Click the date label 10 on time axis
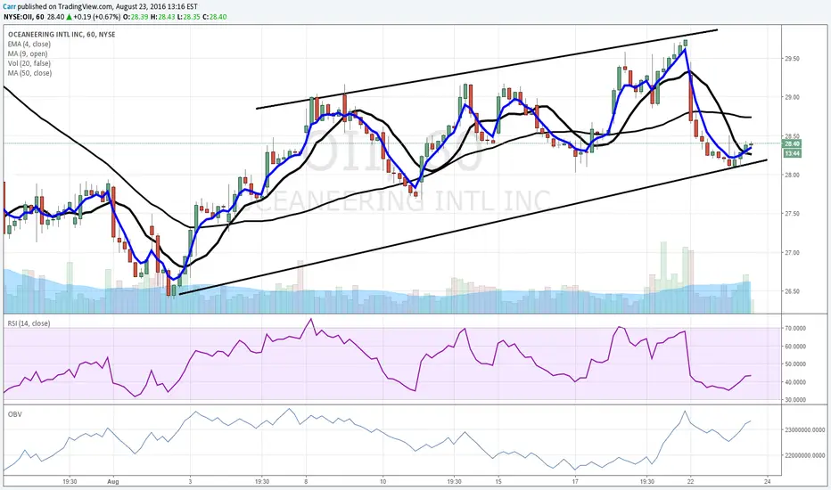 click(383, 481)
